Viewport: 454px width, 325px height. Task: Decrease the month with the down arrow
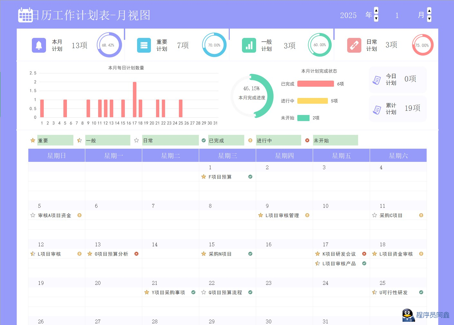[x=429, y=18]
